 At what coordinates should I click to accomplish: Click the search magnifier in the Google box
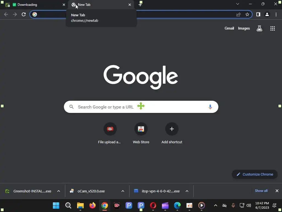tap(71, 107)
